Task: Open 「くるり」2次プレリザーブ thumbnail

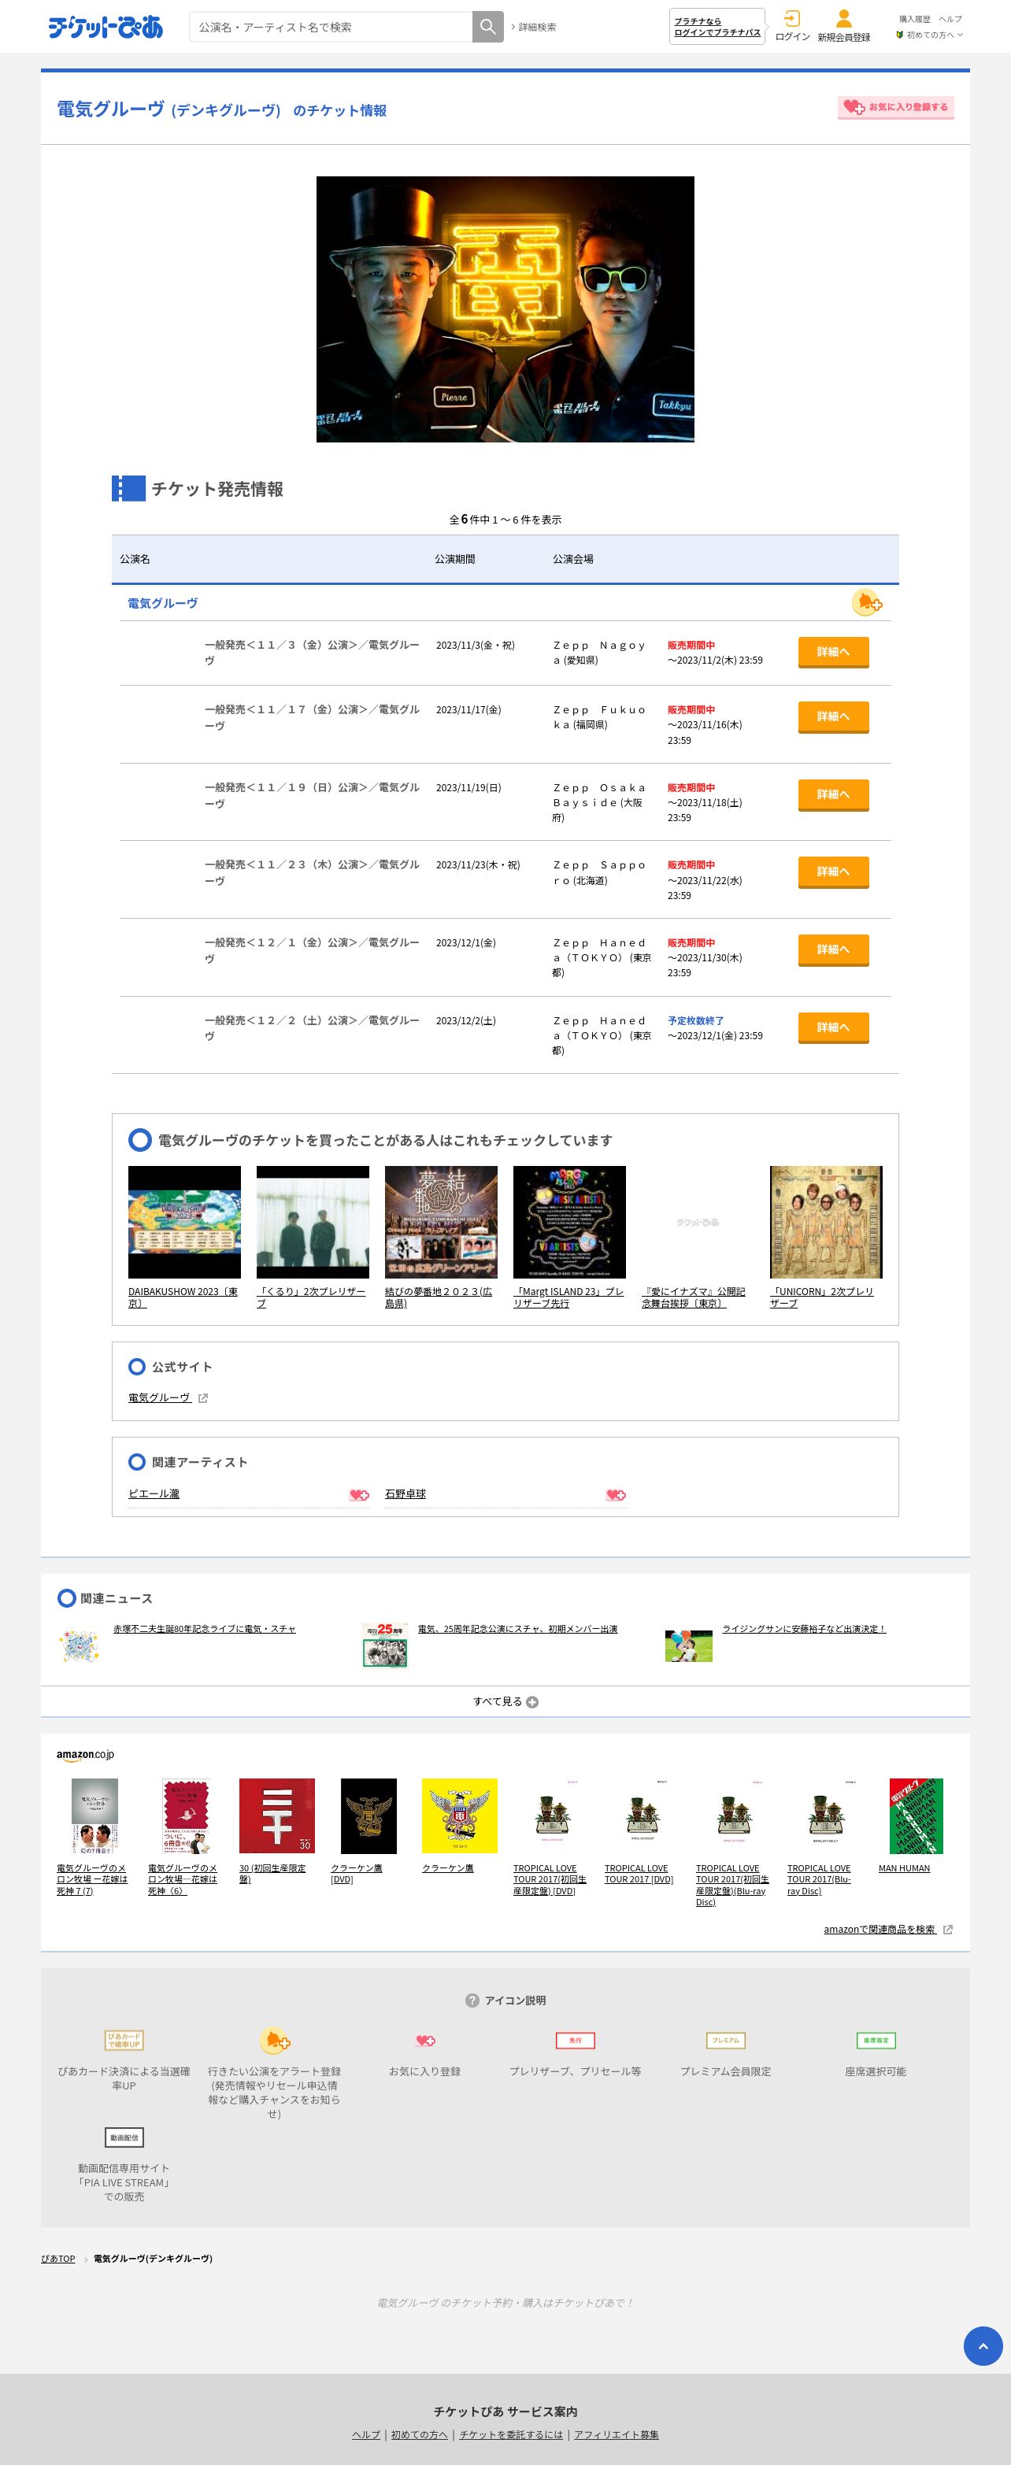Action: [x=313, y=1222]
